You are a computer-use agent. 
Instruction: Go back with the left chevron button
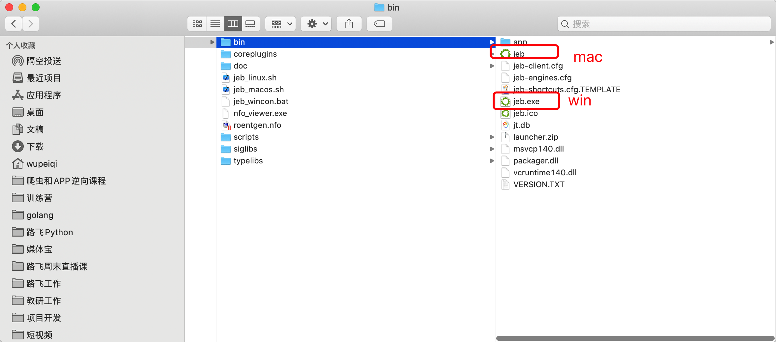14,24
